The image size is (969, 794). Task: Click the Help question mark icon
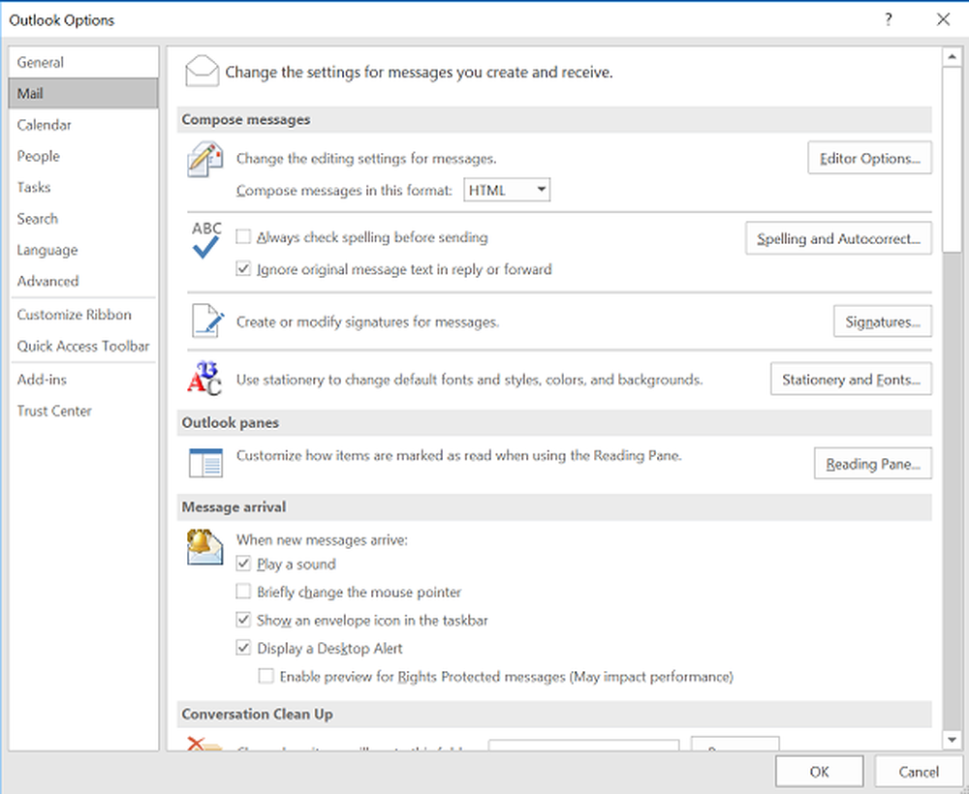888,19
